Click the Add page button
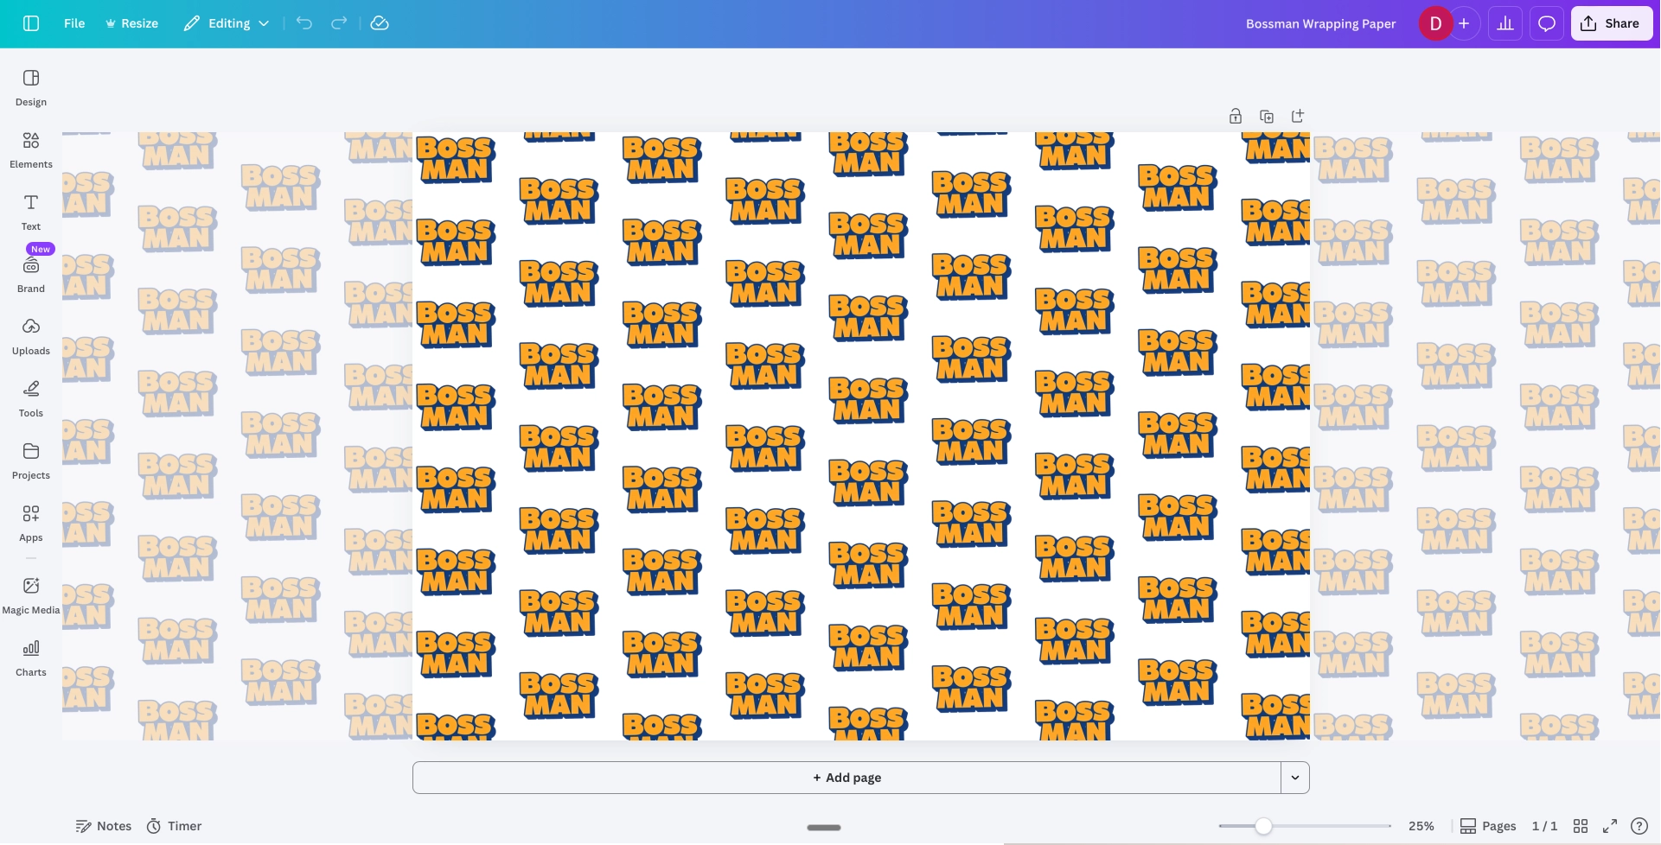 (x=846, y=778)
